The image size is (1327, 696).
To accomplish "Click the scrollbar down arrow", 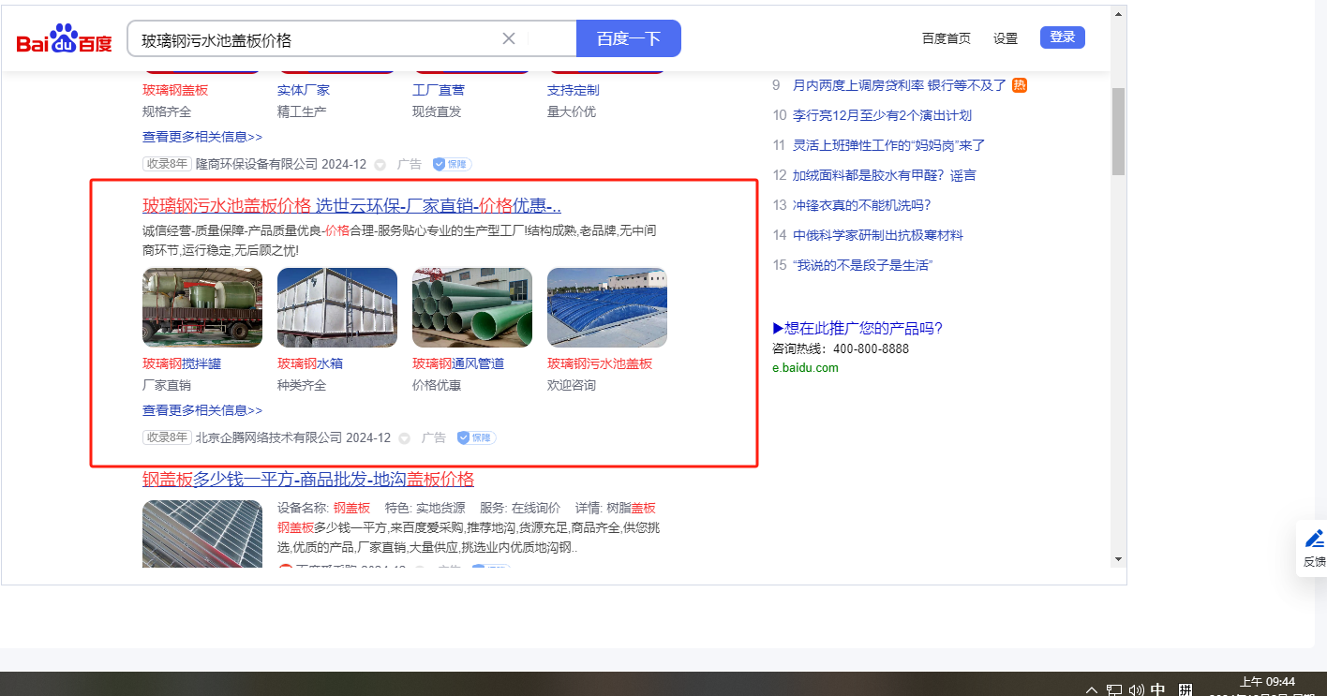I will point(1118,559).
